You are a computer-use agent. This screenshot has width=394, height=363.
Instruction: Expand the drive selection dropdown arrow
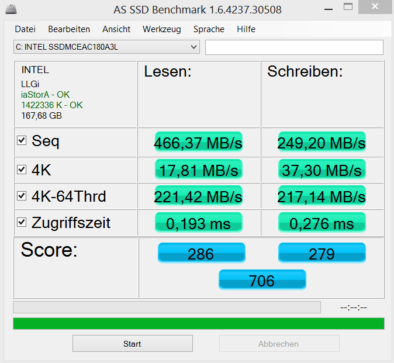(193, 47)
